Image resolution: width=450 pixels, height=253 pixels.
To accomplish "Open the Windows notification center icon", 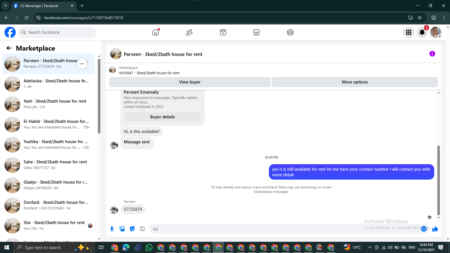I will pyautogui.click(x=441, y=247).
